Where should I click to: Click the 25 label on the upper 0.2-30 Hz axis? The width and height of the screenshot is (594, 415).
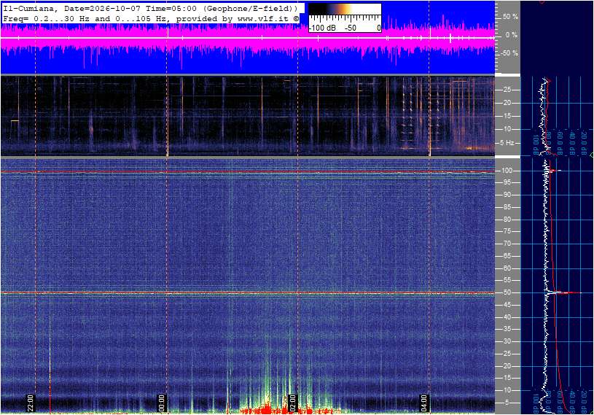(x=507, y=90)
